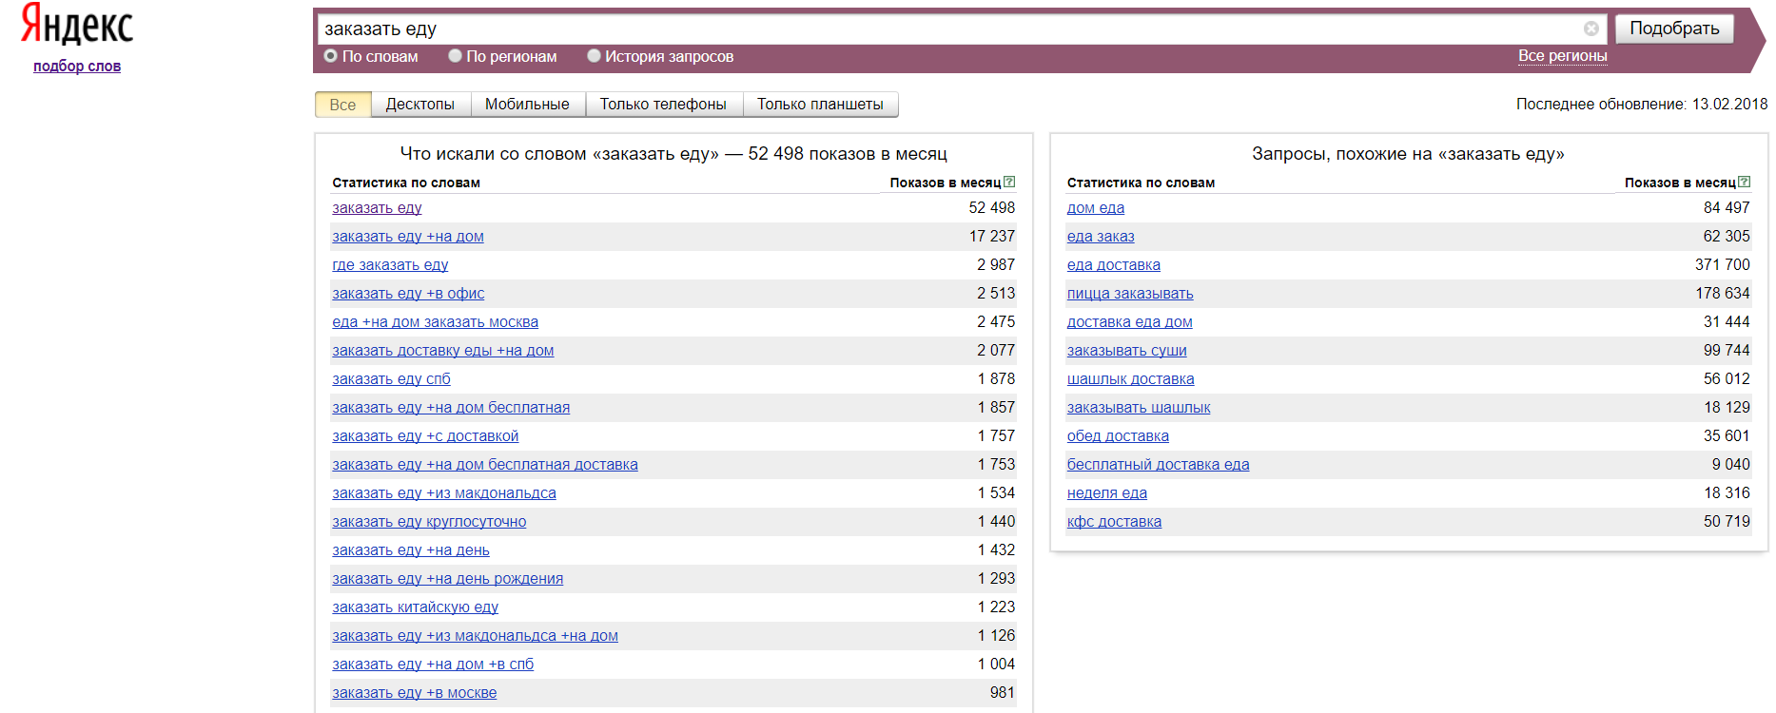This screenshot has height=713, width=1776.
Task: Select the 'По словам' radio button
Action: coord(331,56)
